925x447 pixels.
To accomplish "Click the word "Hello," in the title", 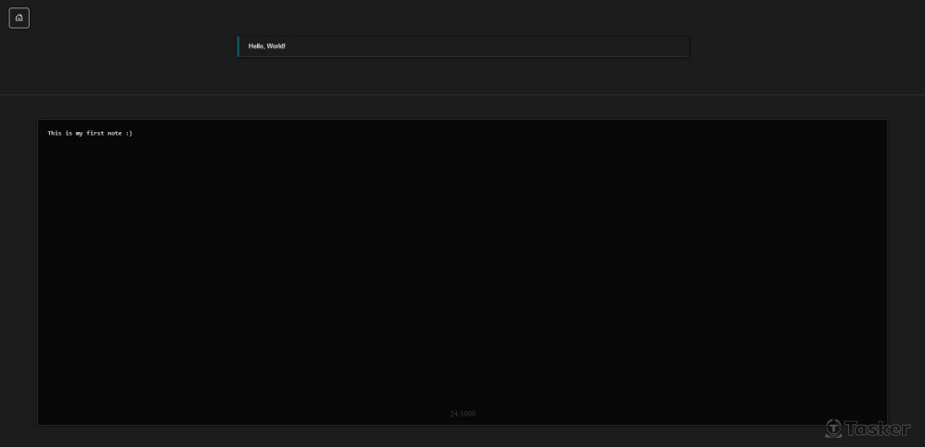I will 256,46.
